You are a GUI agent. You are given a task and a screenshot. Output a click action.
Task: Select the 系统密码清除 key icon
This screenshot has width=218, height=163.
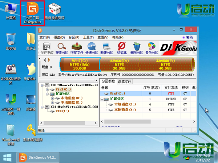[33, 133]
